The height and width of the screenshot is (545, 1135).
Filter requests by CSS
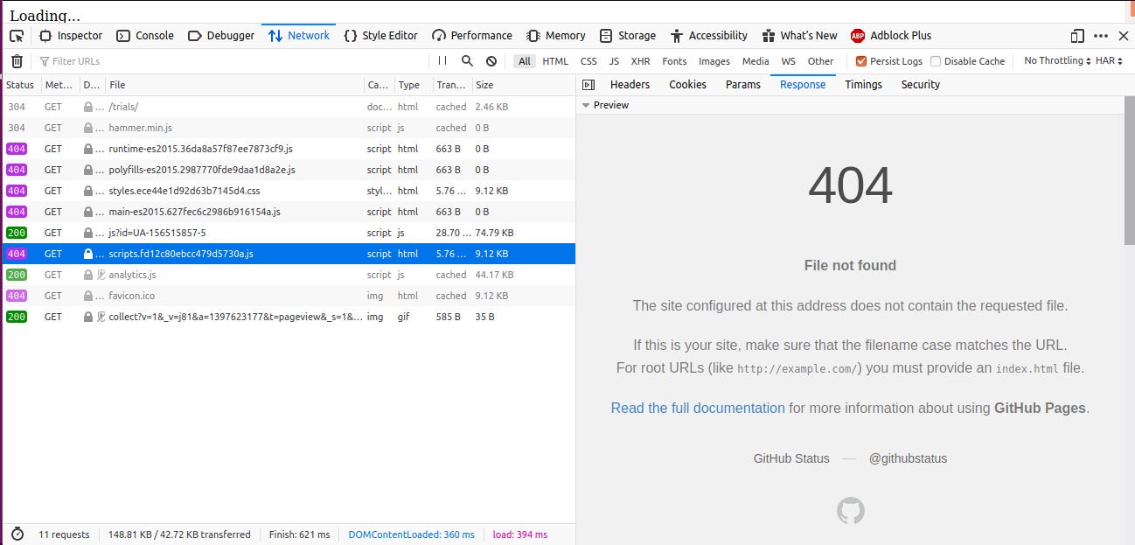589,61
